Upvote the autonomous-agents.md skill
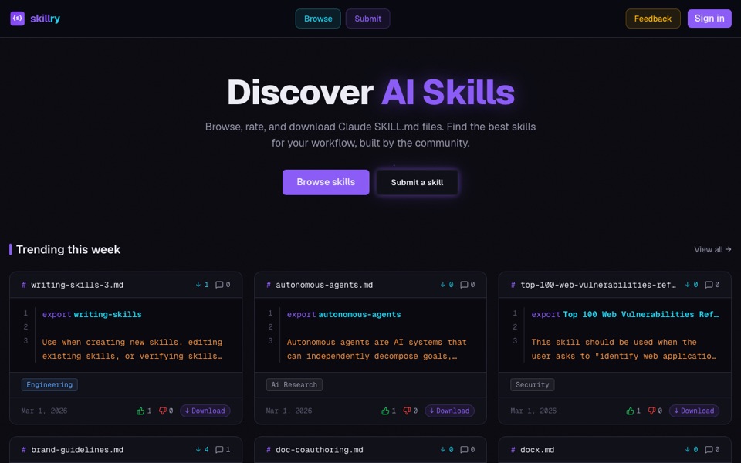The width and height of the screenshot is (741, 463). (385, 411)
